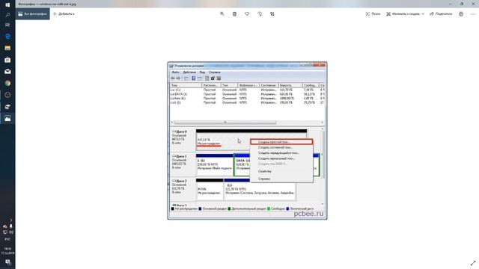Click Файл menu in Disk Management picture
The width and height of the screenshot is (479, 269).
[x=175, y=72]
